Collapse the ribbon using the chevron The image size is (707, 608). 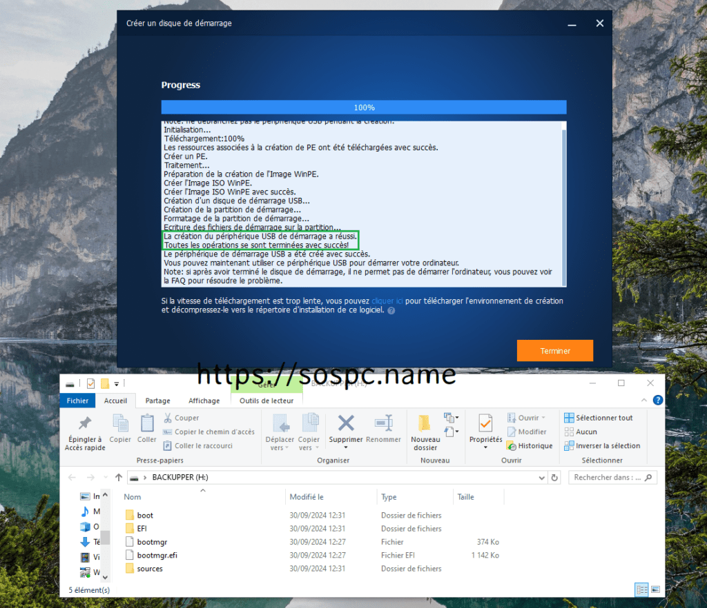[x=645, y=400]
